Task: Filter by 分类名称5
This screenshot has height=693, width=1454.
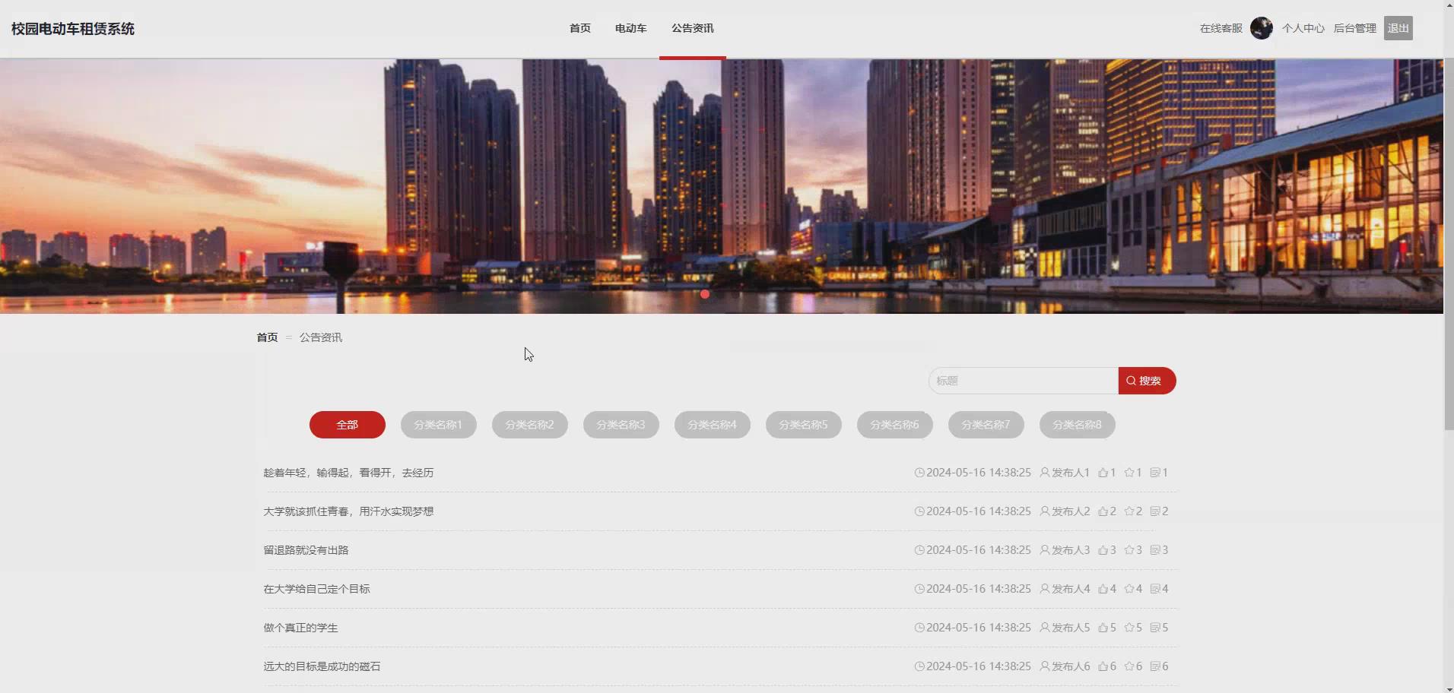Action: point(804,425)
